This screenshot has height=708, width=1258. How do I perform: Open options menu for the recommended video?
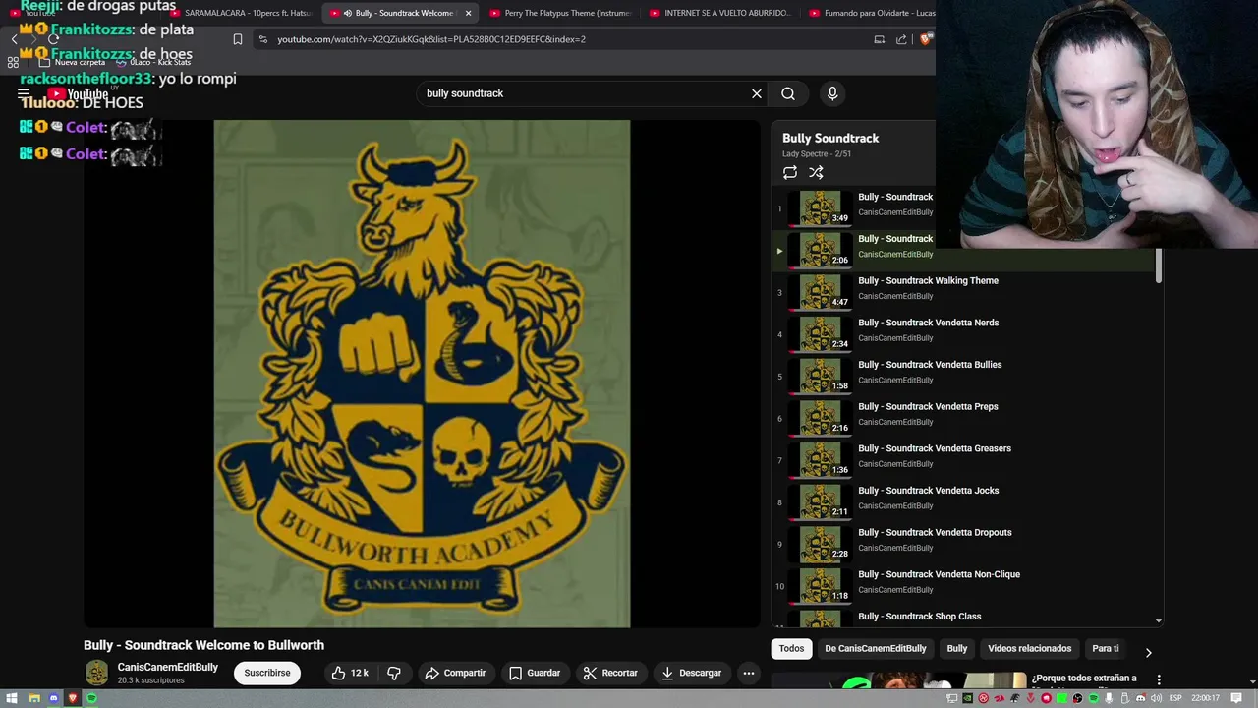click(1158, 679)
